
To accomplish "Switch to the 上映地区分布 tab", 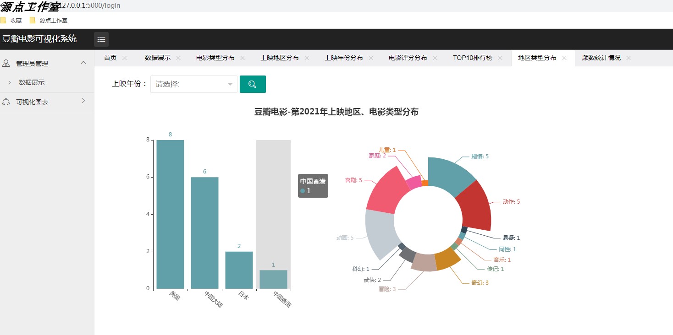I will (280, 58).
